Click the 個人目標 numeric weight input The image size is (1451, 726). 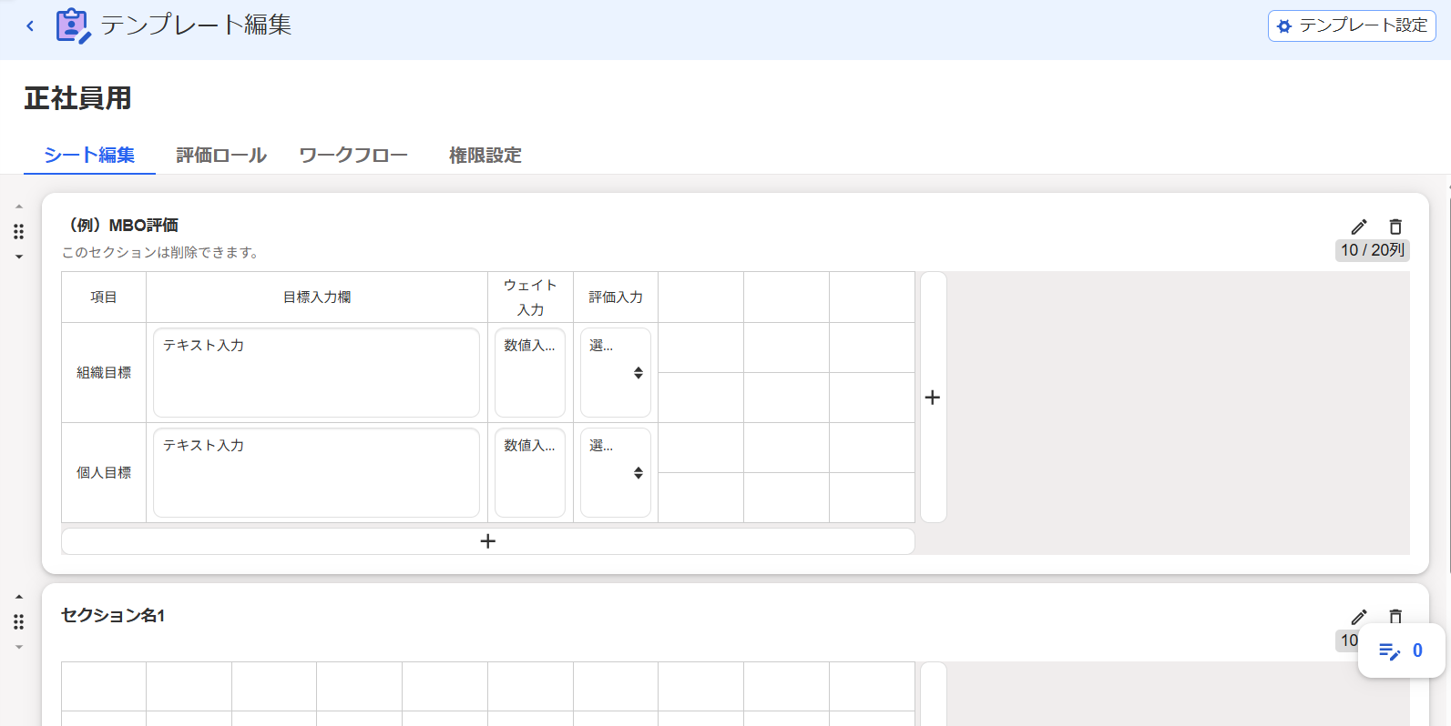[x=530, y=473]
